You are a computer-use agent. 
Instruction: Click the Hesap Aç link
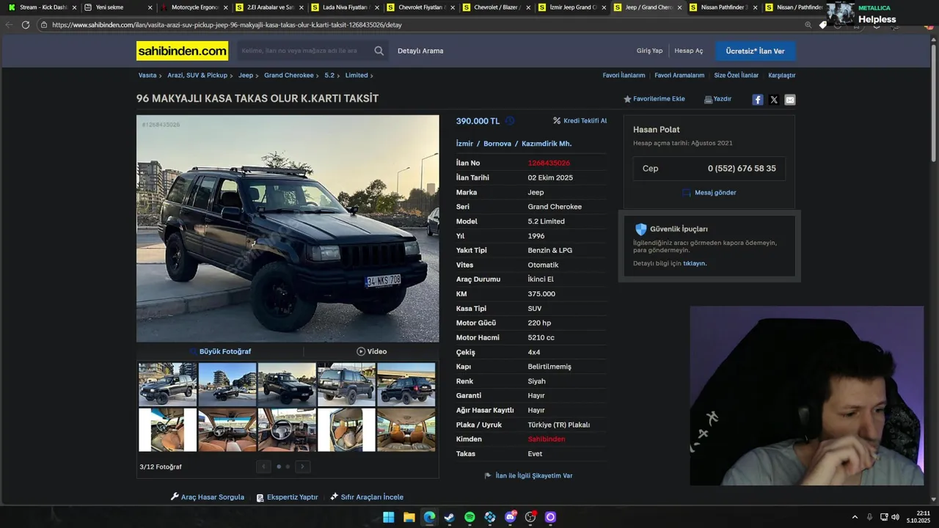[x=689, y=51]
